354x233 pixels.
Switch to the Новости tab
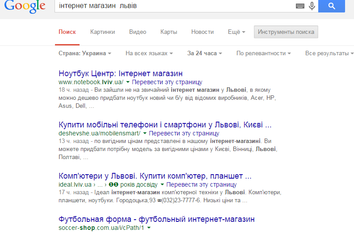tap(202, 32)
